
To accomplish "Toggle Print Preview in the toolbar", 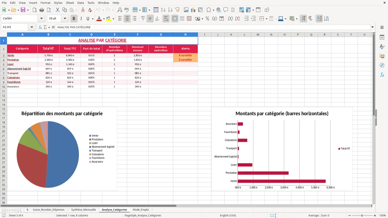I will pyautogui.click(x=49, y=10).
